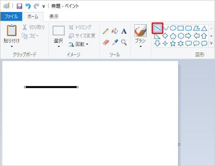The width and height of the screenshot is (215, 166).
Task: Expand the 貼り付け dropdown arrow
Action: tap(12, 47)
